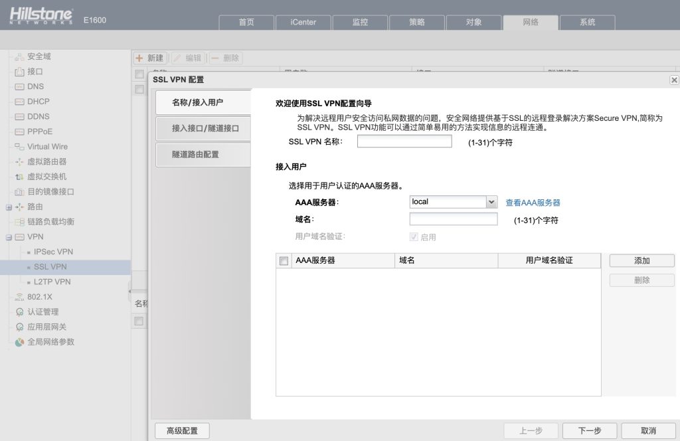Click the 应用层网关 sidebar icon

click(19, 327)
